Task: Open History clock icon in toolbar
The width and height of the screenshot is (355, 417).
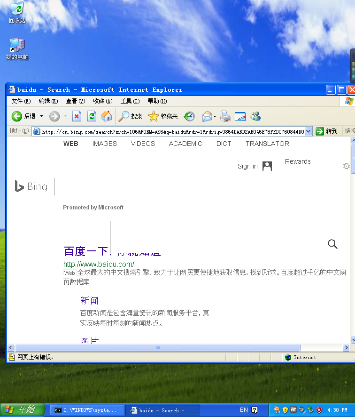Action: [x=189, y=116]
